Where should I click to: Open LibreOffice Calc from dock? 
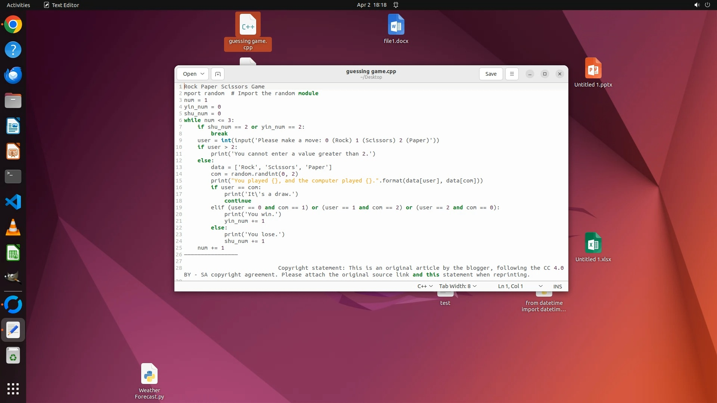13,253
